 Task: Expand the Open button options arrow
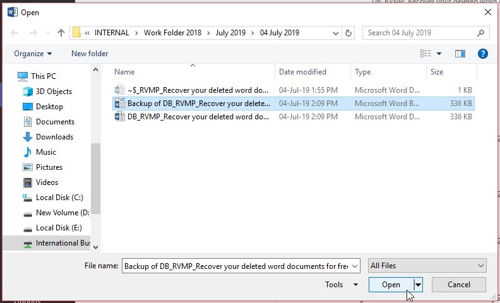tap(418, 285)
